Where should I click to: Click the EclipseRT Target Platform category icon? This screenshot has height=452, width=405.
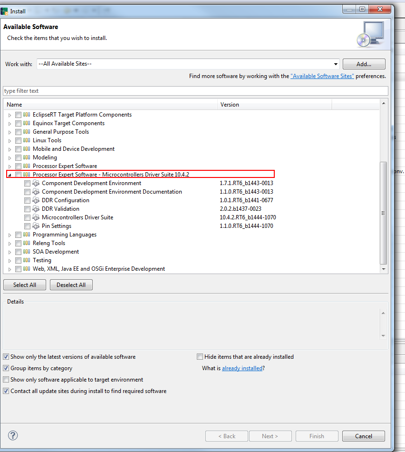click(27, 115)
